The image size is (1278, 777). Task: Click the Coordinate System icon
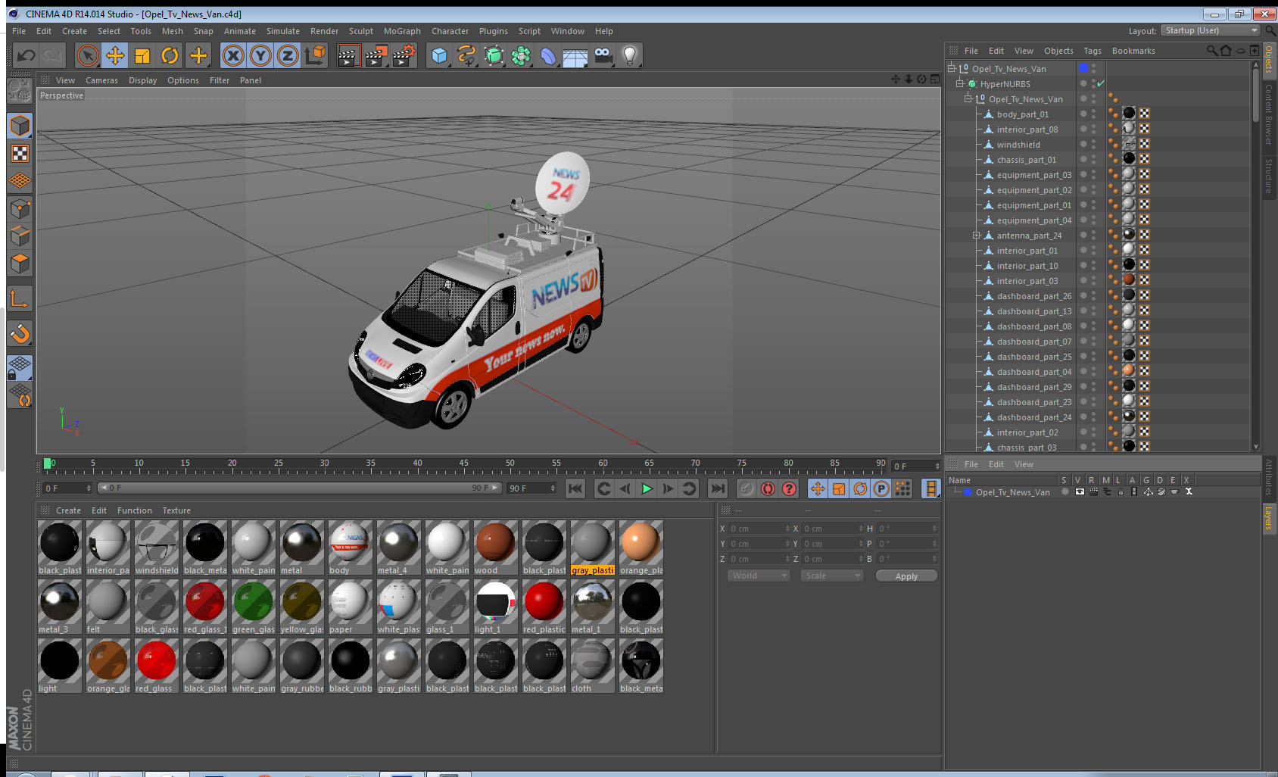(x=315, y=55)
